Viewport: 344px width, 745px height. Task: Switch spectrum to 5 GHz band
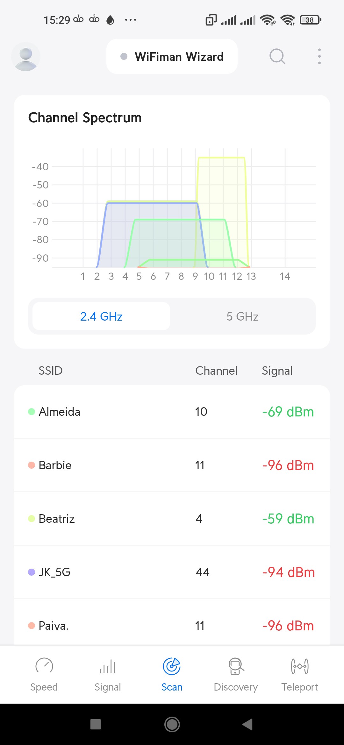click(242, 316)
